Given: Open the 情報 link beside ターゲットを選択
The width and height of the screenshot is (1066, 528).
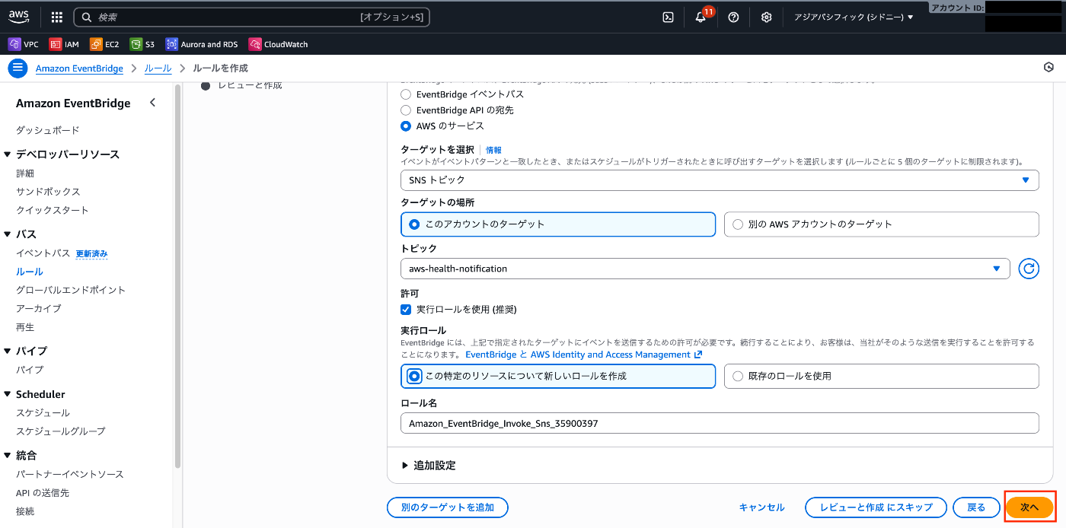Looking at the screenshot, I should (493, 150).
